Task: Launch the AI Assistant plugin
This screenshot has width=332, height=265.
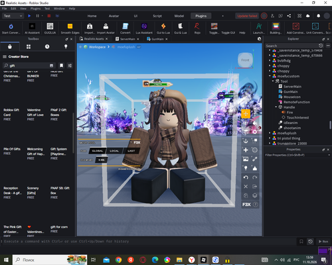Action: tap(32, 28)
